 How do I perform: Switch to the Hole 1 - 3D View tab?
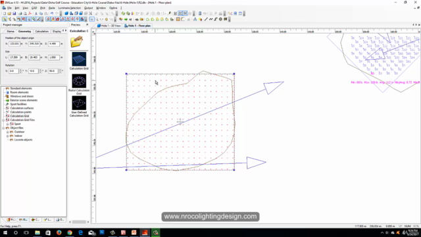(109, 26)
